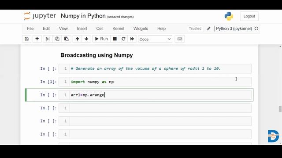
Task: Click the second empty code cell below arr1
Action: (x=155, y=121)
